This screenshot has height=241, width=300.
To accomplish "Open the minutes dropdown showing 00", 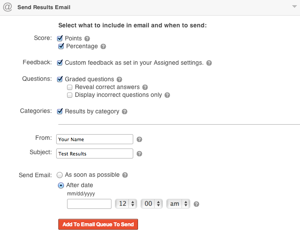I will [153, 204].
